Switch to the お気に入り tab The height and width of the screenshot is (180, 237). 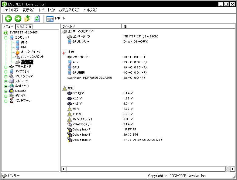(x=24, y=27)
